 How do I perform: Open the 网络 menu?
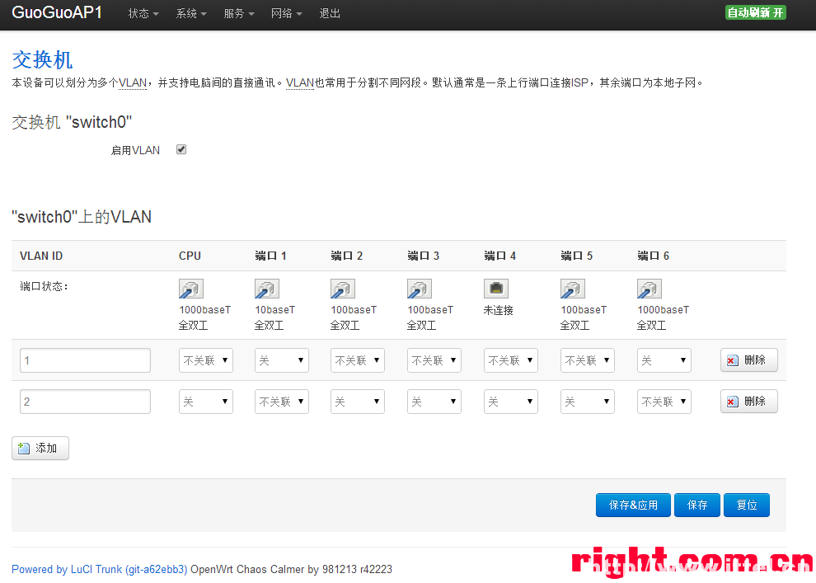[286, 13]
